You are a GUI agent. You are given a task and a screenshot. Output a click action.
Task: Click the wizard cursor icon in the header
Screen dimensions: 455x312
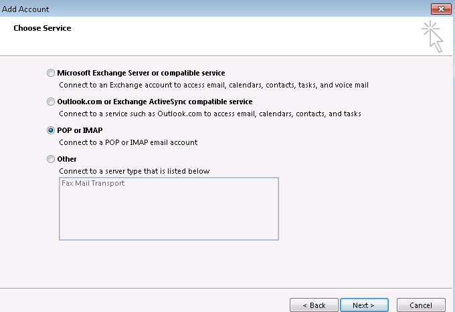coord(433,37)
